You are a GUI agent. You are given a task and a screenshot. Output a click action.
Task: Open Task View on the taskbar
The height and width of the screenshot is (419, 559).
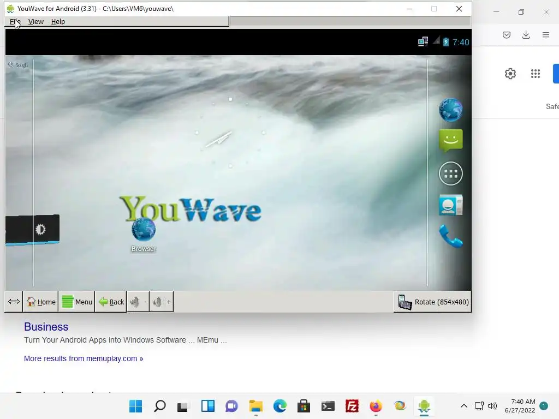(x=182, y=406)
